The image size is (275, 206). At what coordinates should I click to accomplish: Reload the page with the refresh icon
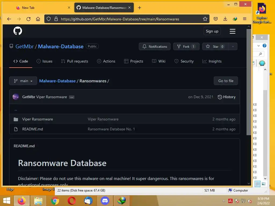point(28,19)
